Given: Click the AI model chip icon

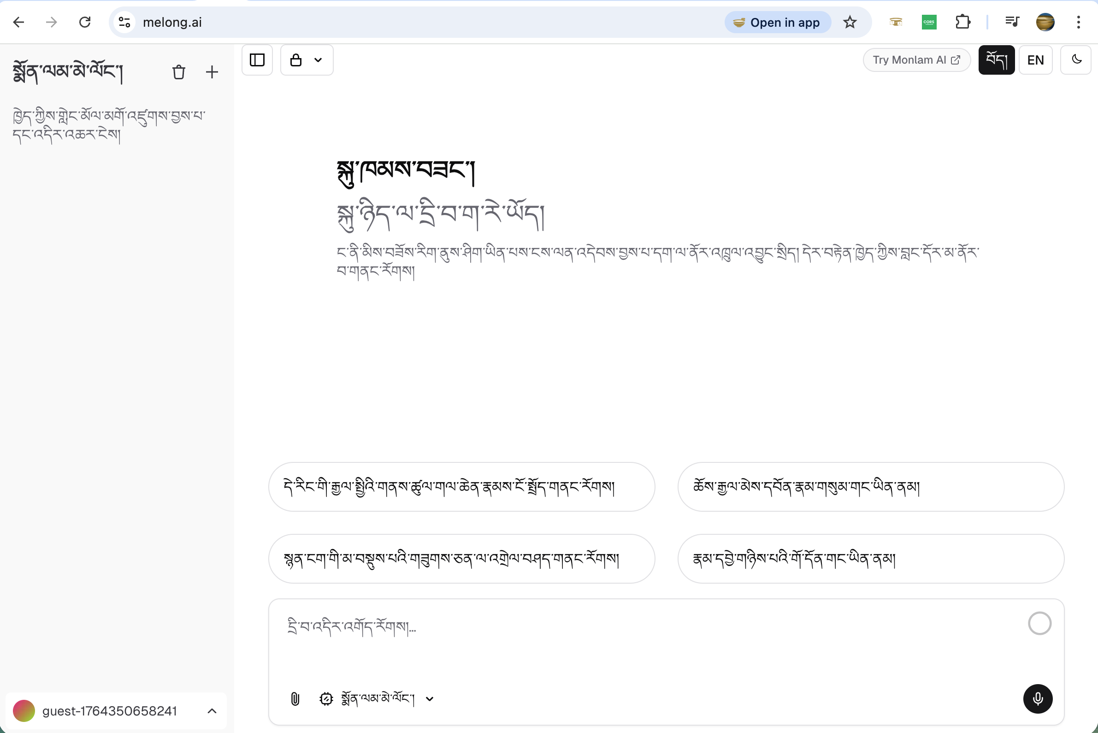Looking at the screenshot, I should click(x=325, y=699).
